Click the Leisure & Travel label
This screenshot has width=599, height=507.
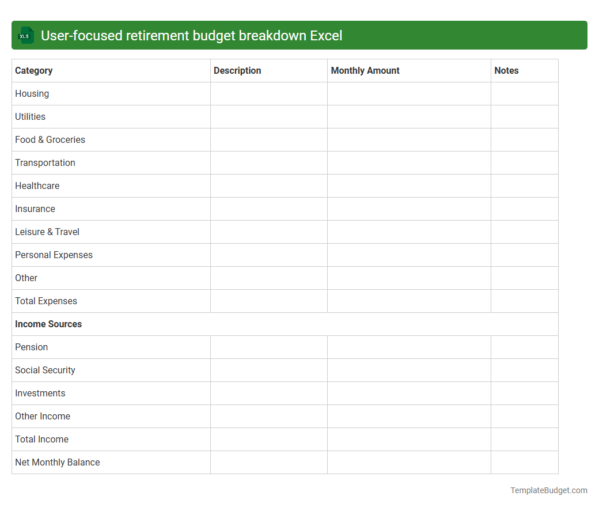(x=47, y=232)
